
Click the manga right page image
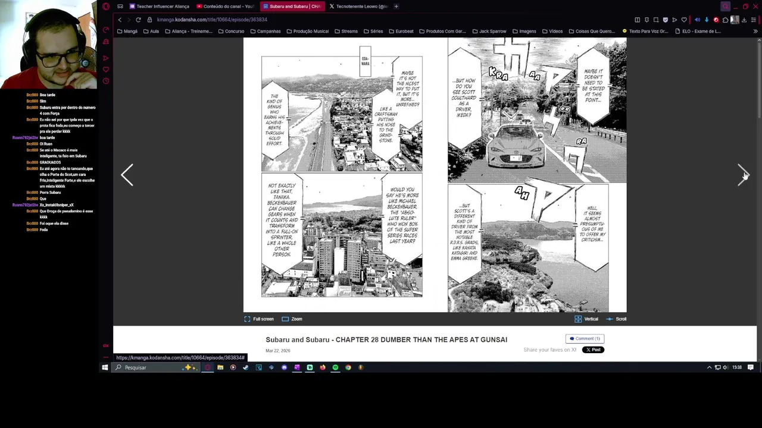pyautogui.click(x=537, y=175)
